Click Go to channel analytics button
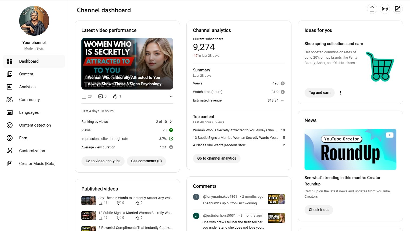The image size is (410, 231). tap(216, 159)
